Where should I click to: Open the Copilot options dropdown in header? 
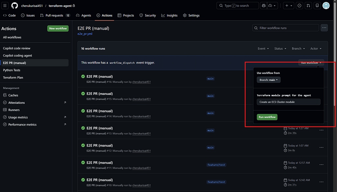[272, 6]
